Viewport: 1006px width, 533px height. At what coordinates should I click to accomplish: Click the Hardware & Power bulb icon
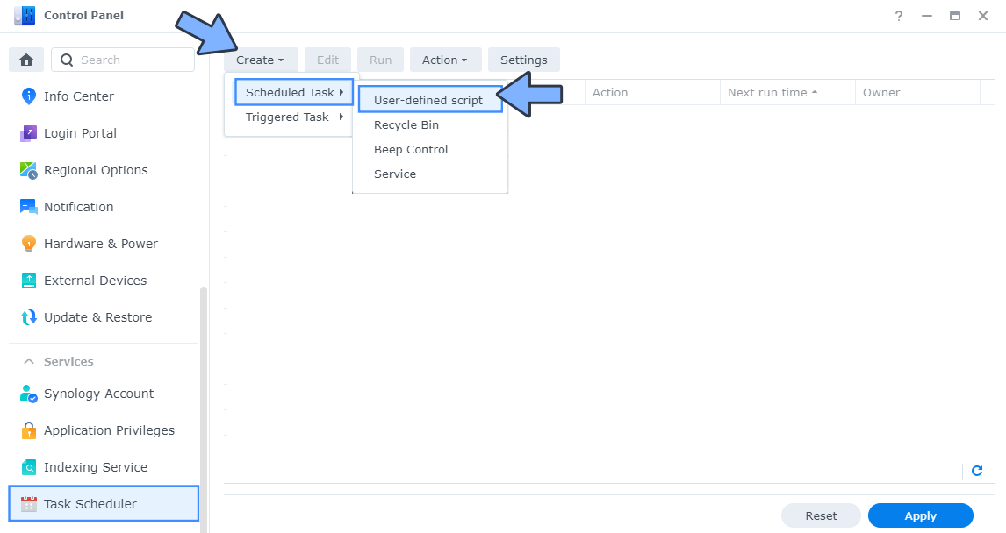coord(28,244)
